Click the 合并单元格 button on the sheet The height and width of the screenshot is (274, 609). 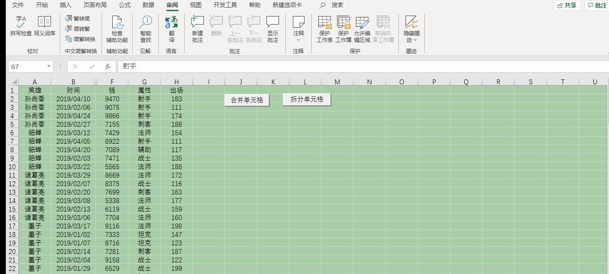[246, 100]
